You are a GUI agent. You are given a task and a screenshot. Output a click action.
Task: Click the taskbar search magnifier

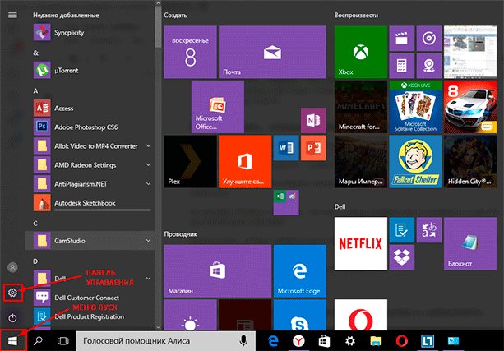[38, 340]
